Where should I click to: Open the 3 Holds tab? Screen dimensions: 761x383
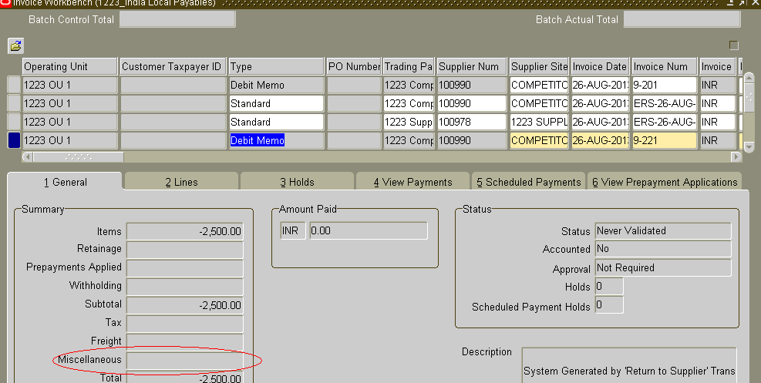coord(297,183)
